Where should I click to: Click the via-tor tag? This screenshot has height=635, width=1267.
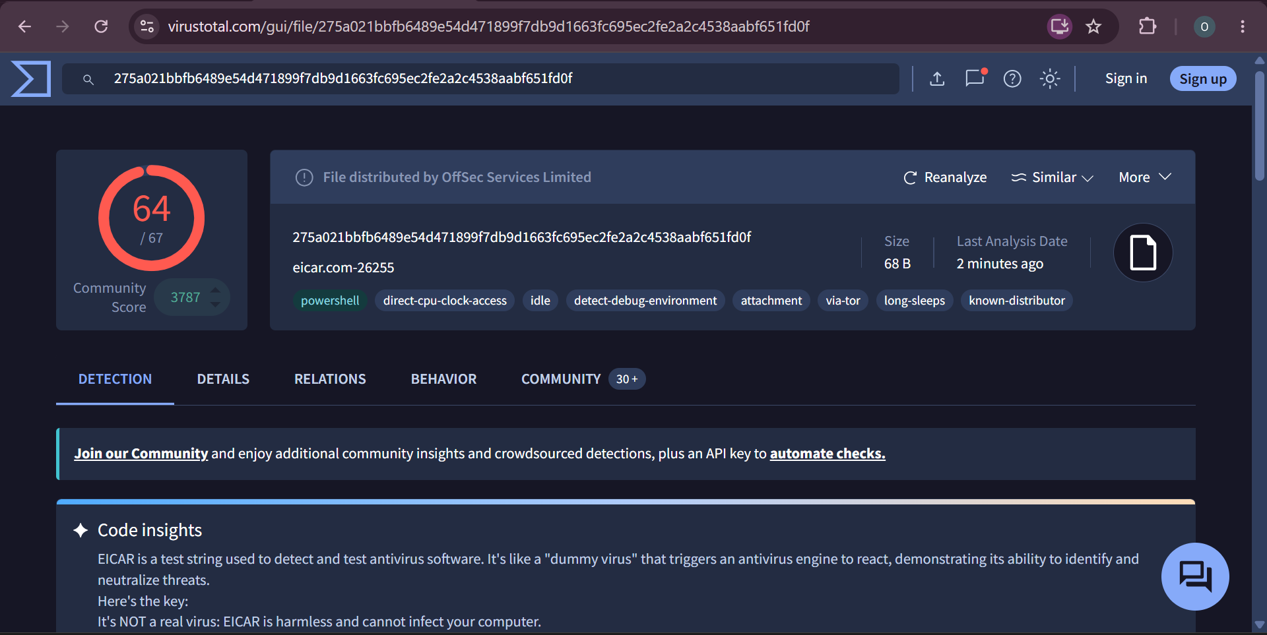click(843, 301)
